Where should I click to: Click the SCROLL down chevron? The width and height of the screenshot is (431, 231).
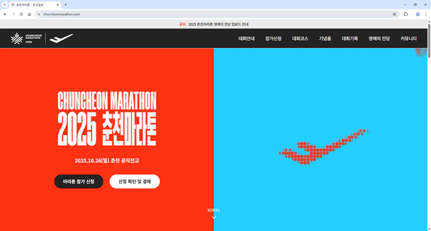pyautogui.click(x=214, y=217)
